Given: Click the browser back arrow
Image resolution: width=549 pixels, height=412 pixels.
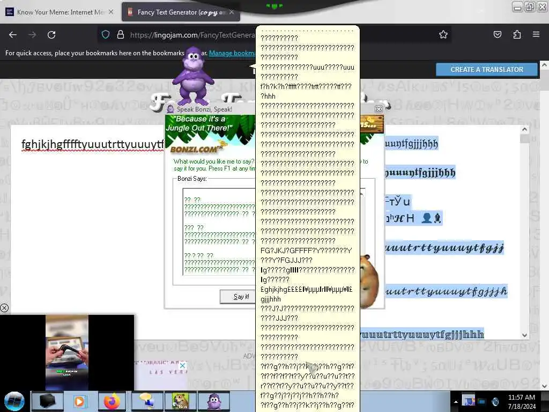Looking at the screenshot, I should [x=13, y=35].
